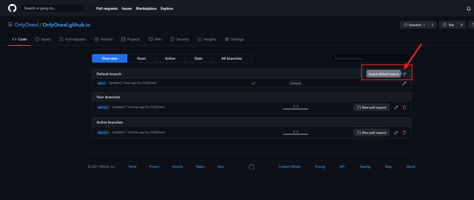Viewport: 474px width, 200px height.
Task: Click the switch default branch arrows icon
Action: pos(404,74)
